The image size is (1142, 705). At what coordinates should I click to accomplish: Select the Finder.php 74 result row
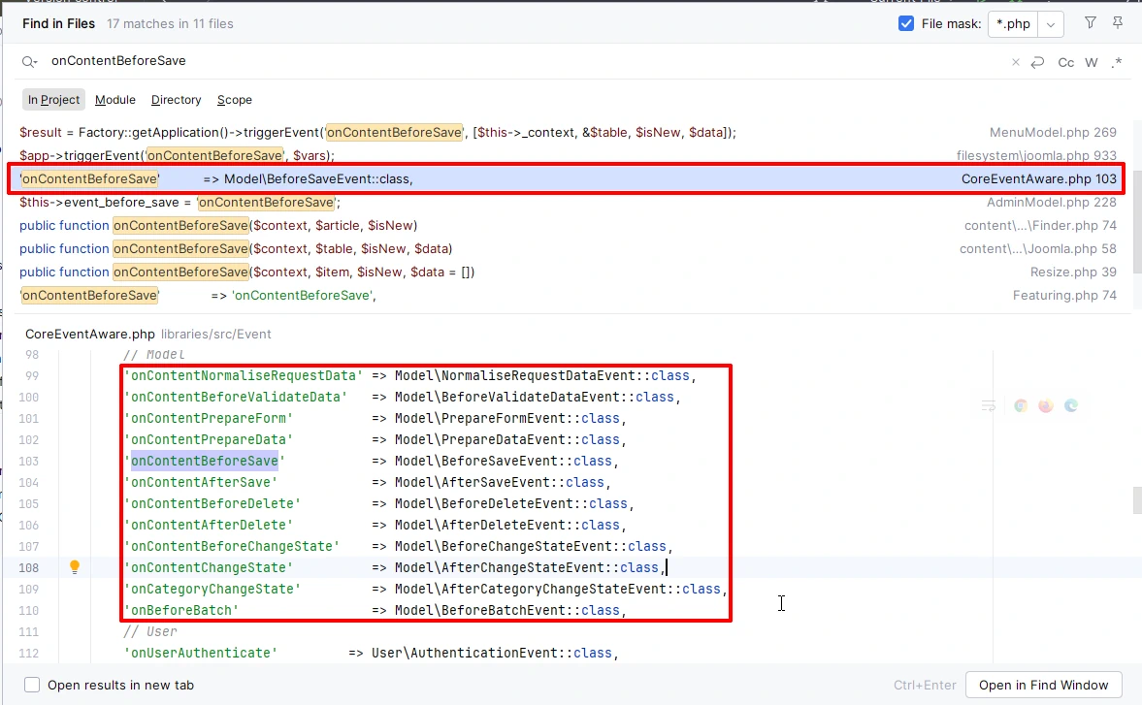[568, 226]
